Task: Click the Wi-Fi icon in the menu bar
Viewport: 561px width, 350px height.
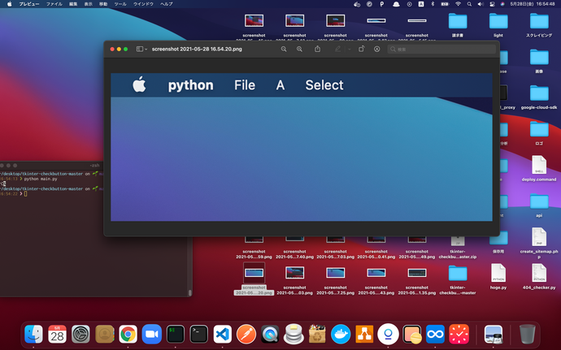Action: point(458,4)
